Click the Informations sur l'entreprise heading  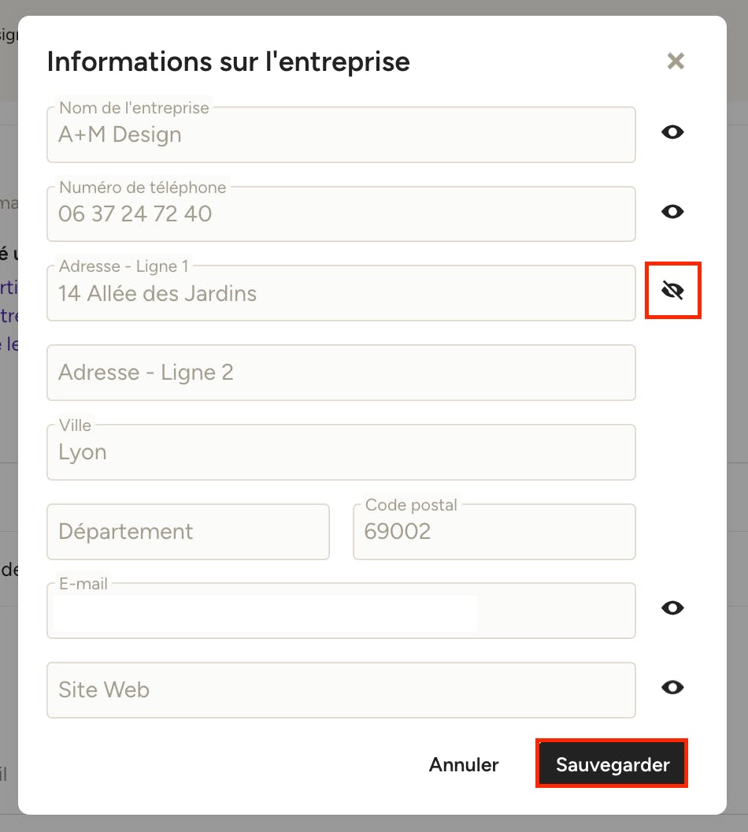[x=228, y=61]
